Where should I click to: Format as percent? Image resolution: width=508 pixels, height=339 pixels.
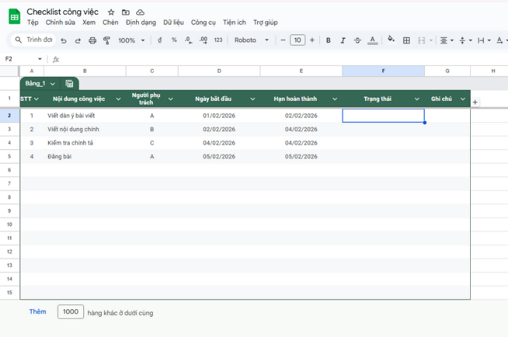tap(174, 40)
